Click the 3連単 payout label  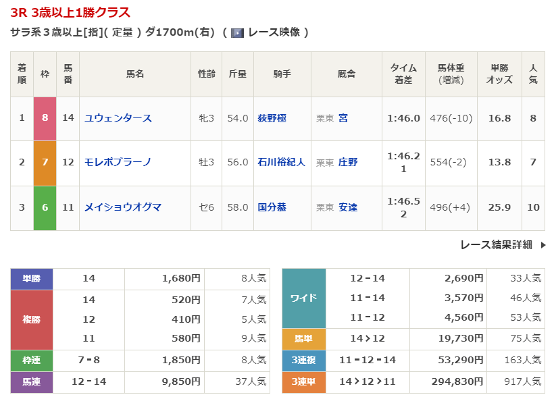coord(303,382)
